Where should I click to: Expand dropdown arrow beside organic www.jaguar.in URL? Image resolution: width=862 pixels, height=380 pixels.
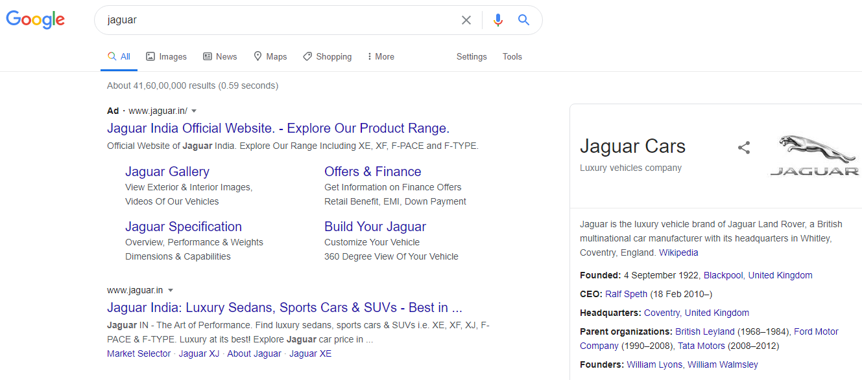[x=171, y=291]
